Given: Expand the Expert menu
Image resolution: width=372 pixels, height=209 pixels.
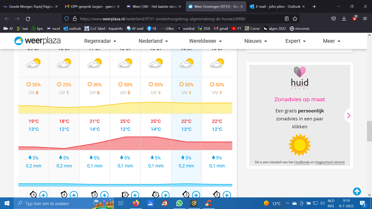Looking at the screenshot, I should (x=296, y=41).
